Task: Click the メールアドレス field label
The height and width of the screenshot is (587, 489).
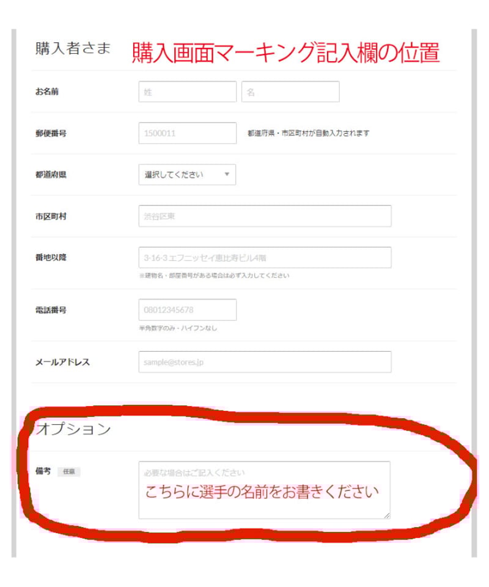Action: [62, 362]
